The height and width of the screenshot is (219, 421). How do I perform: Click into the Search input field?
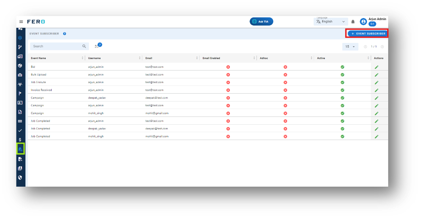59,46
